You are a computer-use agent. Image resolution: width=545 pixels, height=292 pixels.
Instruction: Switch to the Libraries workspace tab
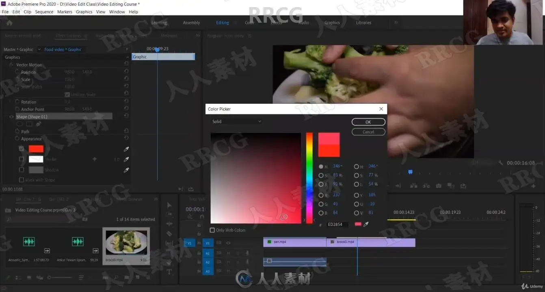tap(363, 23)
